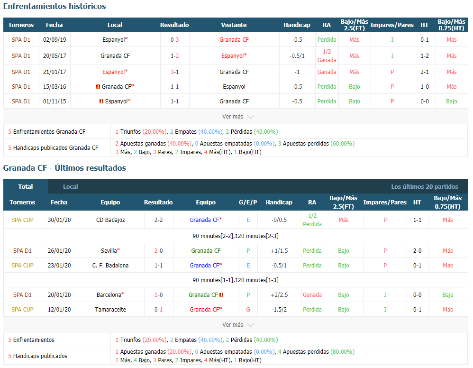Switch to the Total tab
Screen dimensions: 473x368
tap(26, 186)
